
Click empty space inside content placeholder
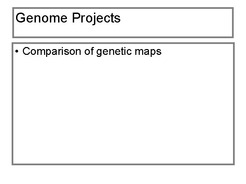point(123,109)
